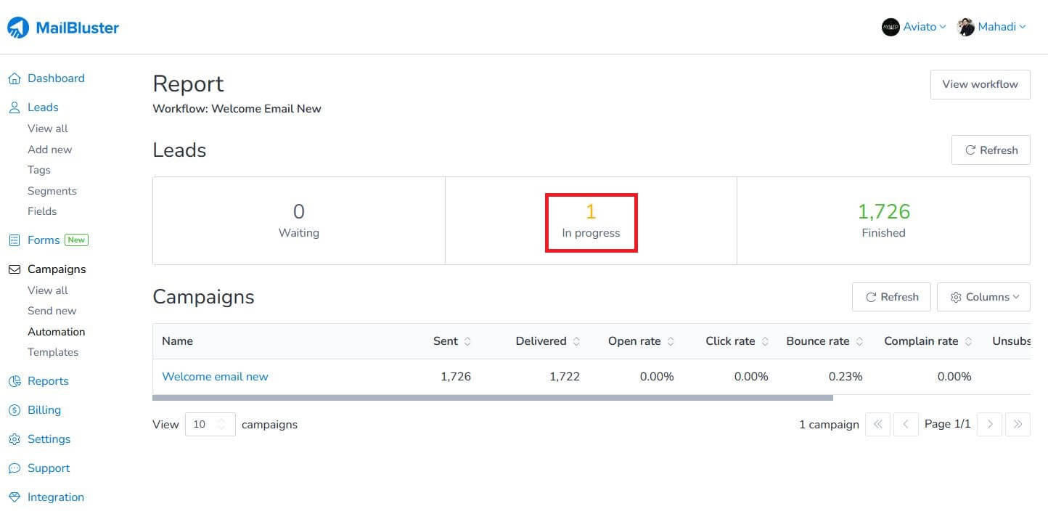Select Automation in the Campaigns sidebar menu
The image size is (1048, 530).
pyautogui.click(x=56, y=331)
